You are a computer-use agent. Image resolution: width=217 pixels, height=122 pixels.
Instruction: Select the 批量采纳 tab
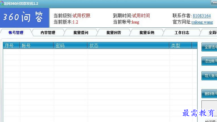pos(147,33)
